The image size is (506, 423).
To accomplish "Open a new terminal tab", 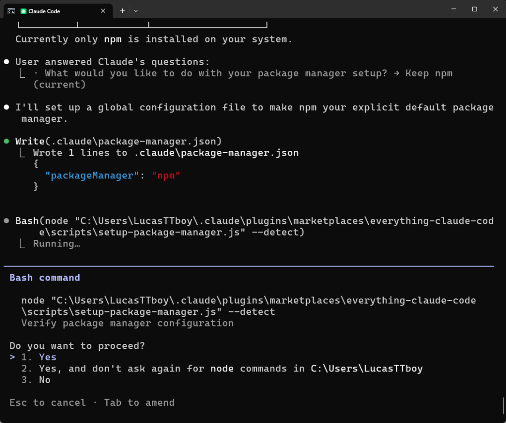I will 123,11.
